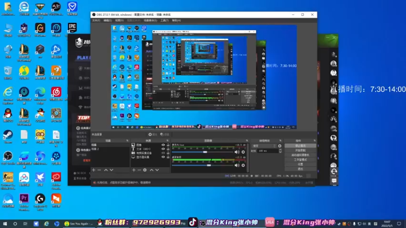Open the 文件(F) menu in OBS
The image size is (406, 228).
96,20
